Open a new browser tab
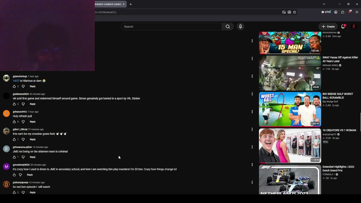The height and width of the screenshot is (203, 361). click(131, 4)
